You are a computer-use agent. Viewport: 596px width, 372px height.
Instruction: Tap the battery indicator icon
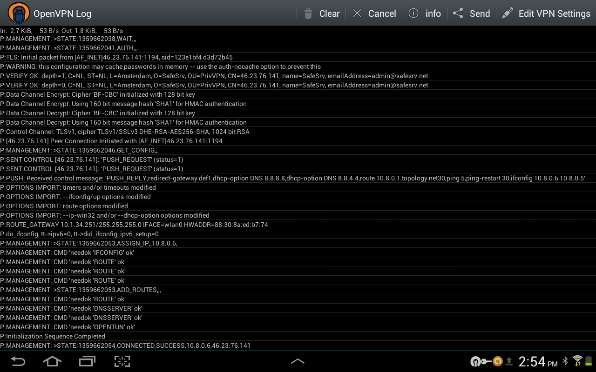click(x=589, y=361)
